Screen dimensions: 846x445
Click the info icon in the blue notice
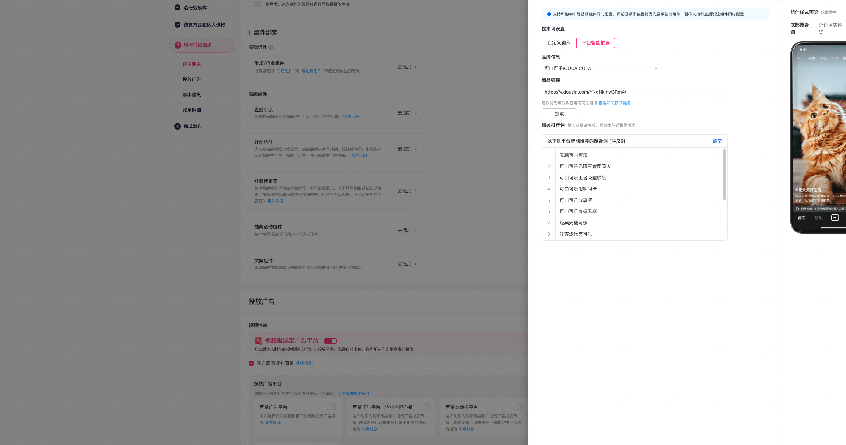(549, 14)
